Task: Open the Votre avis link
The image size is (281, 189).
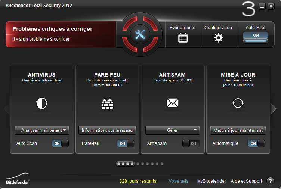Action: pos(179,181)
